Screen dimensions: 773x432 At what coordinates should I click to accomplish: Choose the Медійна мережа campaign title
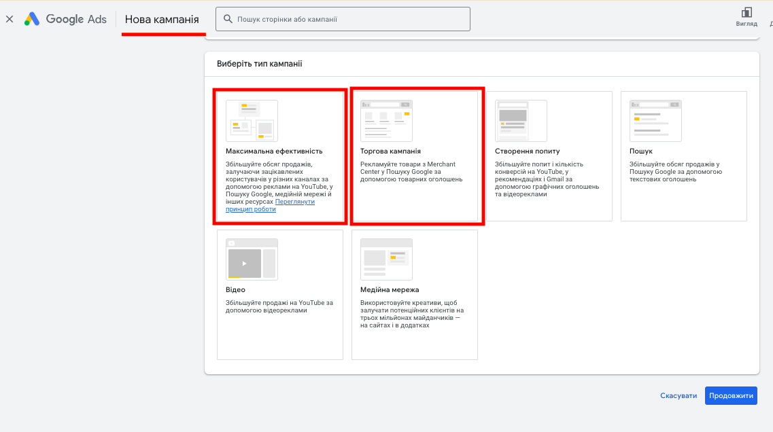tap(390, 289)
